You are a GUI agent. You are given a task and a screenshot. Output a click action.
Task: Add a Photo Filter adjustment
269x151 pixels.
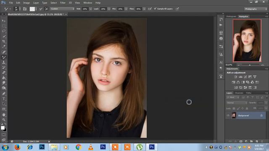coord(248,82)
